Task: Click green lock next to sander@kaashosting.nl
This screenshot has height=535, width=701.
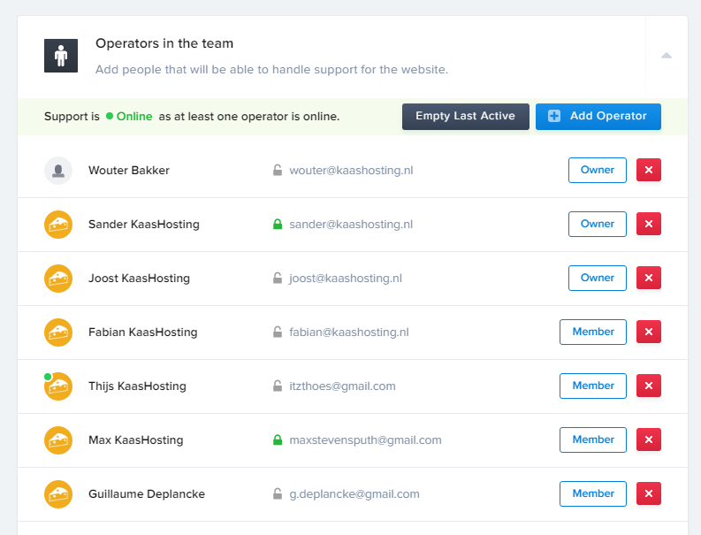Action: click(278, 225)
